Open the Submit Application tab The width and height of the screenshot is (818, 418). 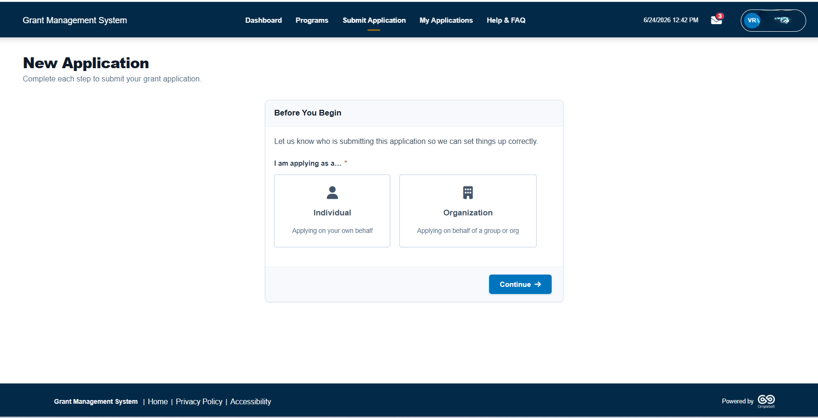[x=374, y=20]
